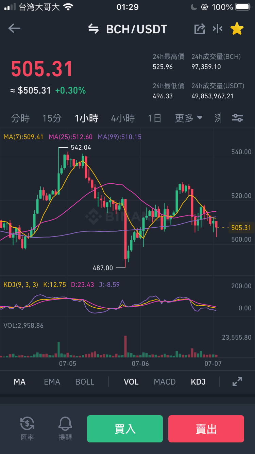Viewport: 255px width, 454px height.
Task: Tap the collapse/compare icon beside the star
Action: (218, 29)
